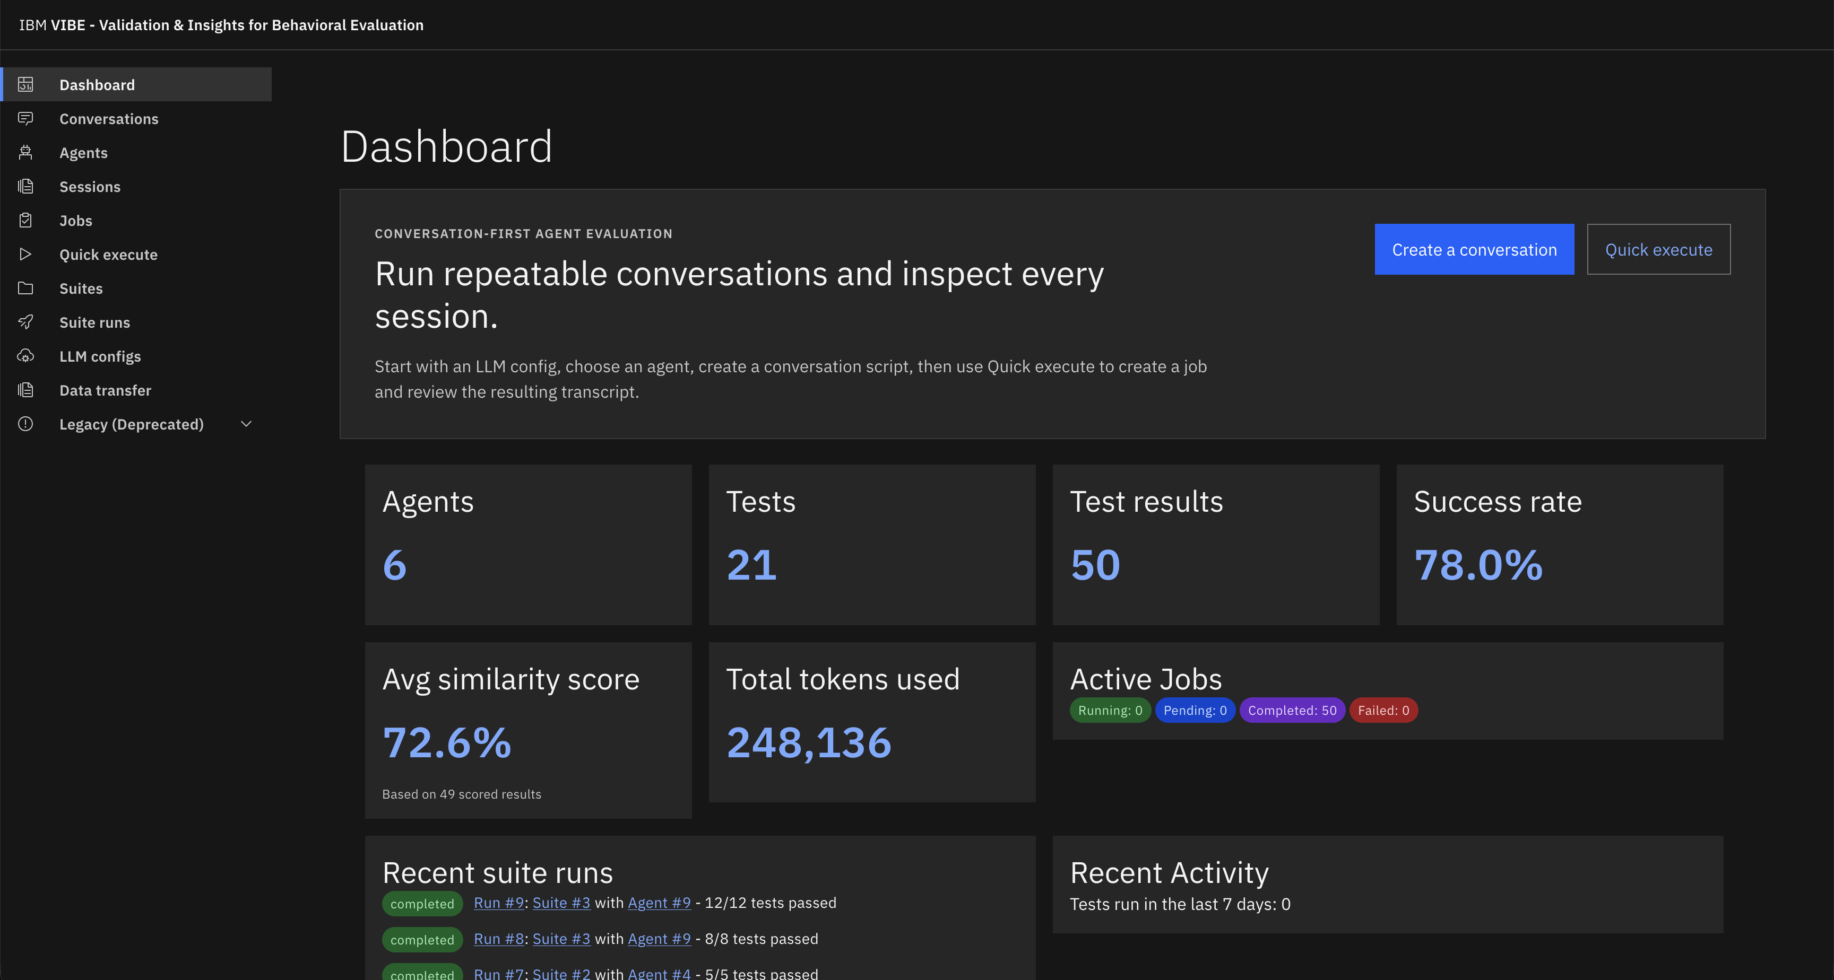
Task: Select Data transfer sidebar item
Action: point(136,390)
